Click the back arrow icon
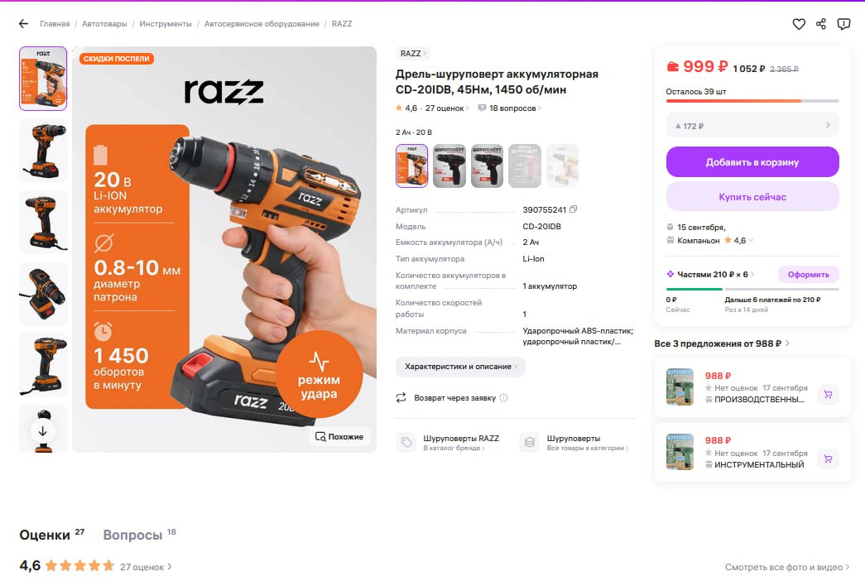This screenshot has width=865, height=581. click(x=23, y=24)
